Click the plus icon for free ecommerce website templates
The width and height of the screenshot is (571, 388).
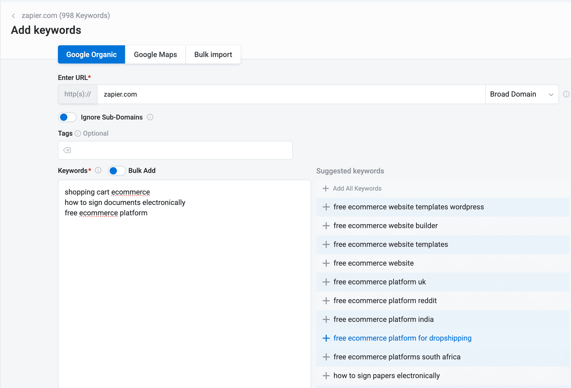(326, 244)
